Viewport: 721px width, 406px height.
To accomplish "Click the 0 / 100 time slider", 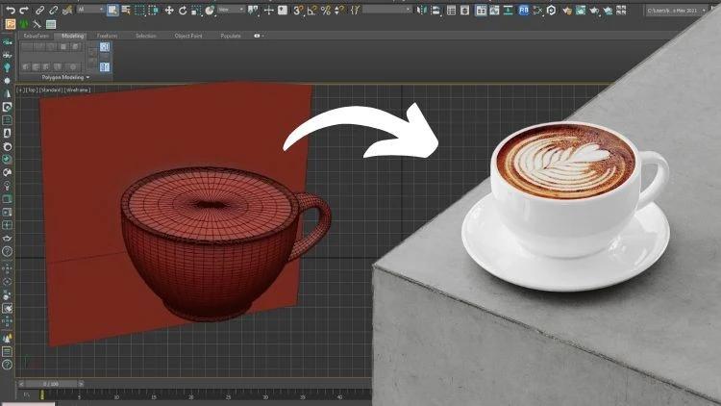I will click(x=51, y=384).
